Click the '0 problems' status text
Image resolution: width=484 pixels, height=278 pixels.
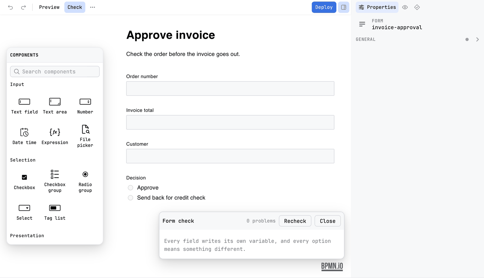tap(261, 221)
